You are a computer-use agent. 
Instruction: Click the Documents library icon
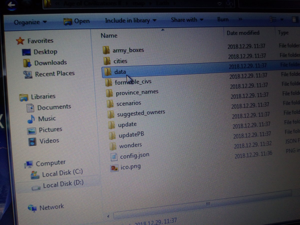pyautogui.click(x=30, y=108)
